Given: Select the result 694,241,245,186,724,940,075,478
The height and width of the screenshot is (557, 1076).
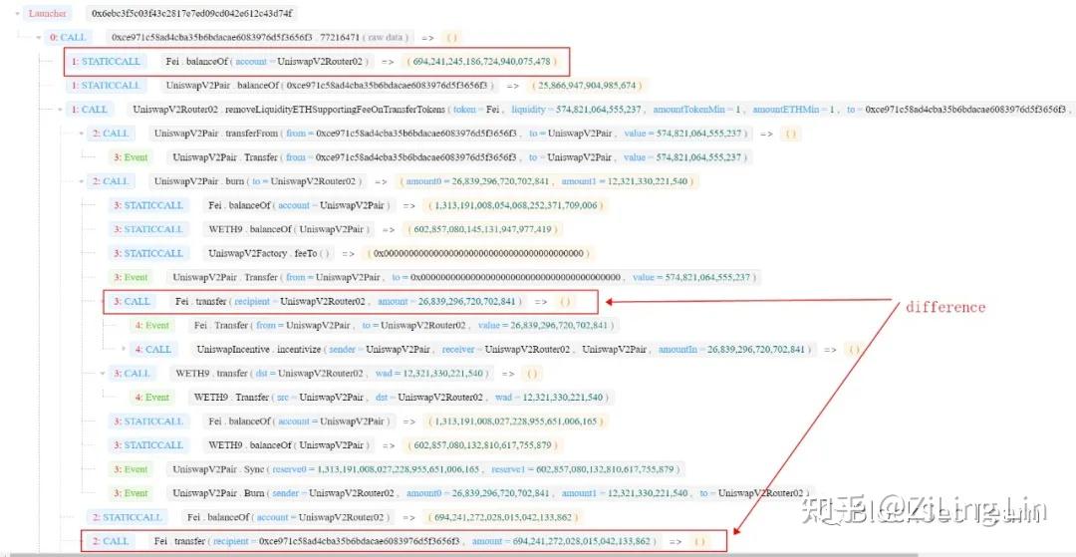Looking at the screenshot, I should click(x=482, y=61).
